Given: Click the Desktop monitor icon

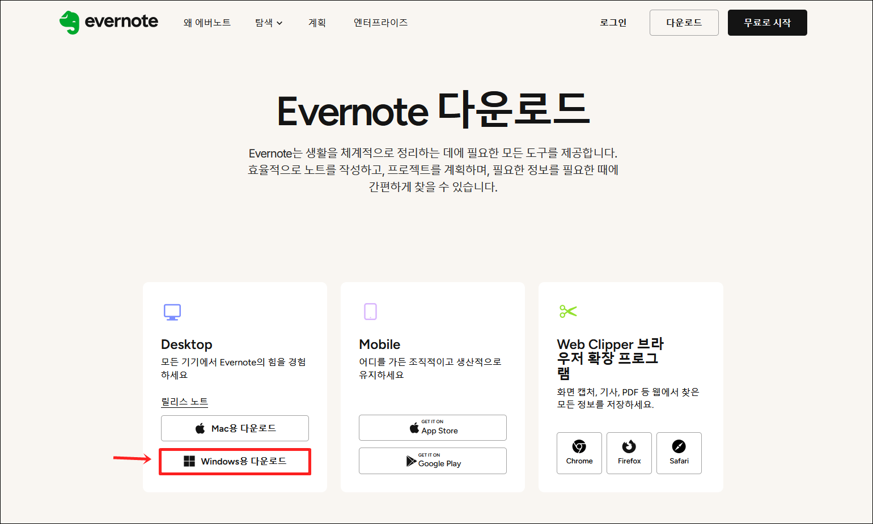Looking at the screenshot, I should [172, 312].
